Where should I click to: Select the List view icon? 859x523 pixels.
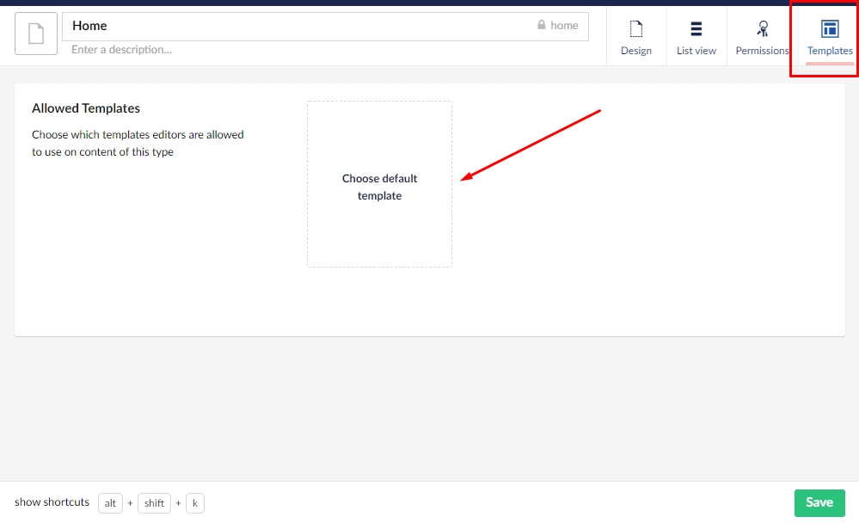click(x=696, y=28)
